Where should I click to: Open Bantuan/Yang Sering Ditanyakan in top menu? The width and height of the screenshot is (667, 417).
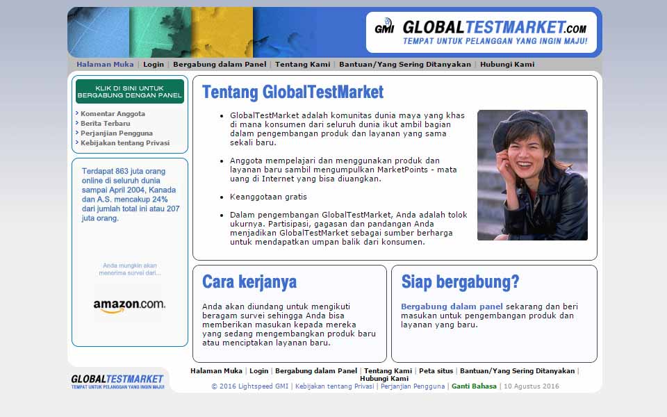pos(405,64)
